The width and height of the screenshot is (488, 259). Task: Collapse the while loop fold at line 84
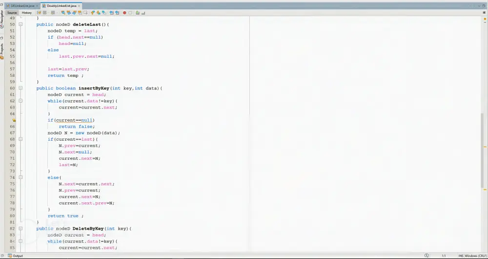tap(20, 241)
